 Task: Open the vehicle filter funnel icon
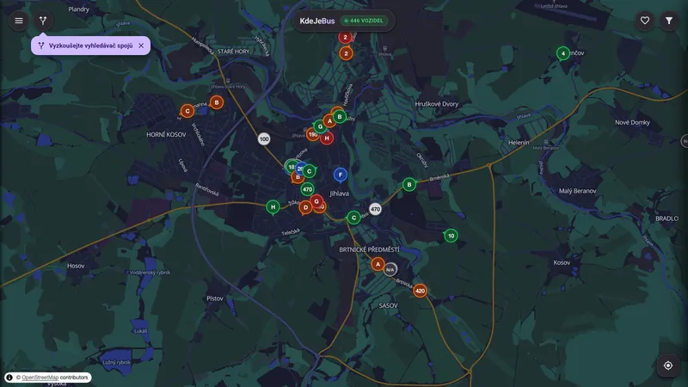pyautogui.click(x=669, y=21)
